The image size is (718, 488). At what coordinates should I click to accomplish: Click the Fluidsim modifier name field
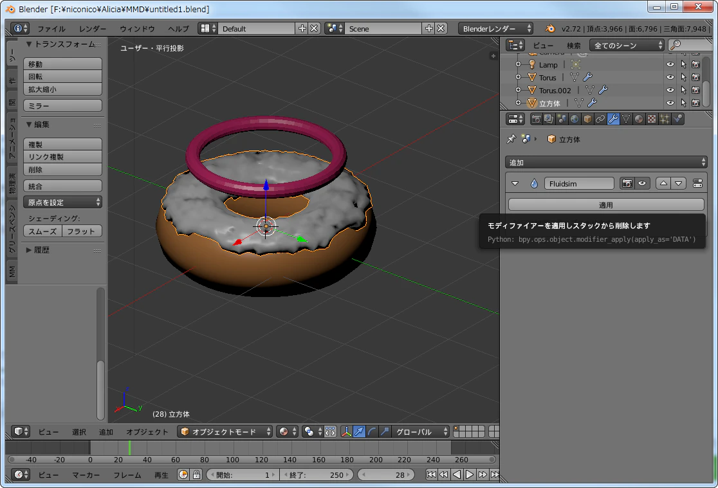[579, 184]
